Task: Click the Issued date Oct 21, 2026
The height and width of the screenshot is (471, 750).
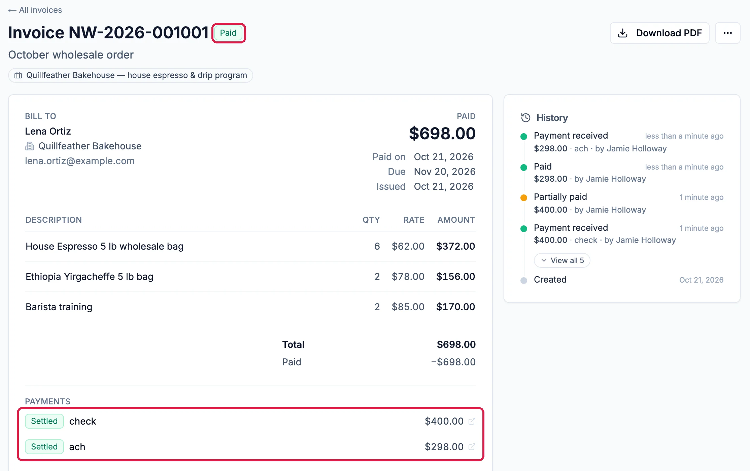Action: pos(444,186)
